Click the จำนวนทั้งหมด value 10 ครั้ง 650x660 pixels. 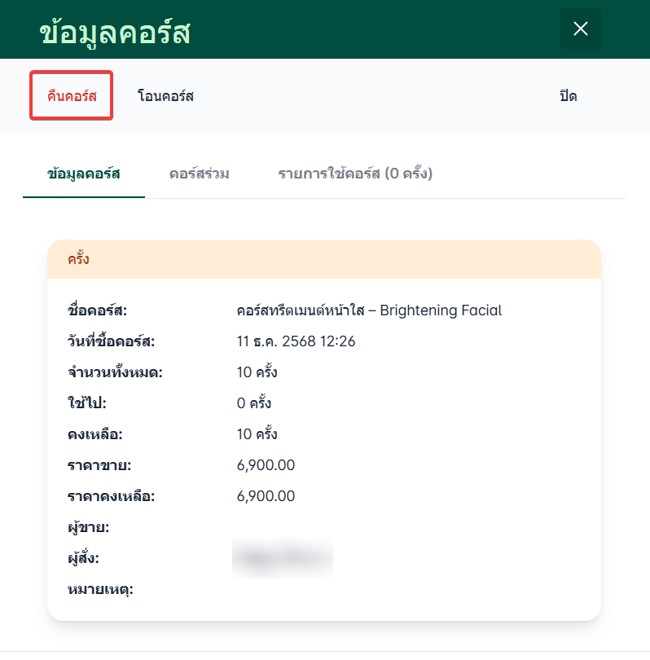tap(257, 372)
